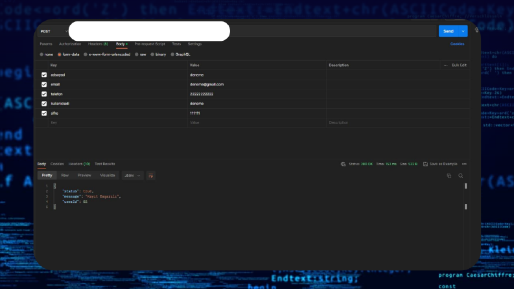Switch to the Authorization tab
The height and width of the screenshot is (289, 514).
click(70, 44)
